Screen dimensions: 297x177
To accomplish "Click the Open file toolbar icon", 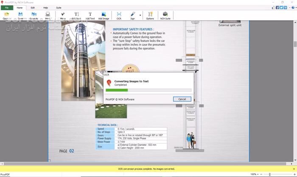I will coord(6,16).
